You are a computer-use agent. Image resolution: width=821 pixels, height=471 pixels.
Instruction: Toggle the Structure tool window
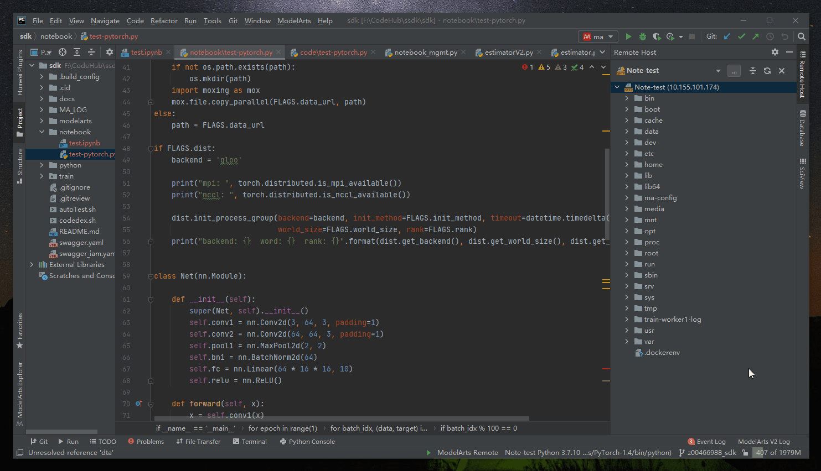20,165
